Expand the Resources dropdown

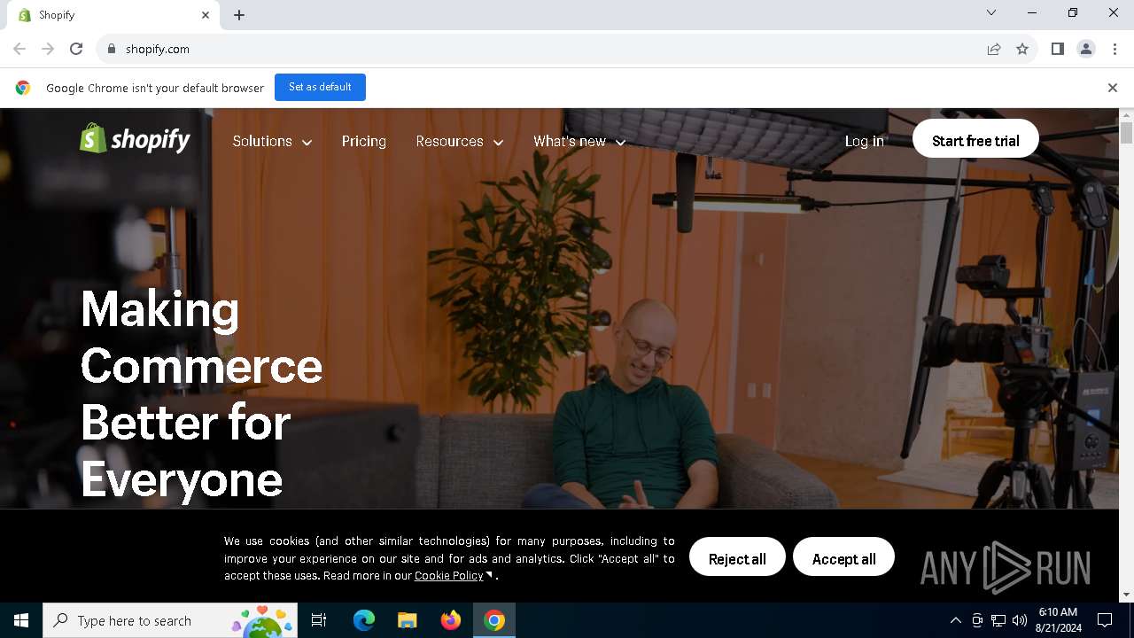pyautogui.click(x=459, y=141)
